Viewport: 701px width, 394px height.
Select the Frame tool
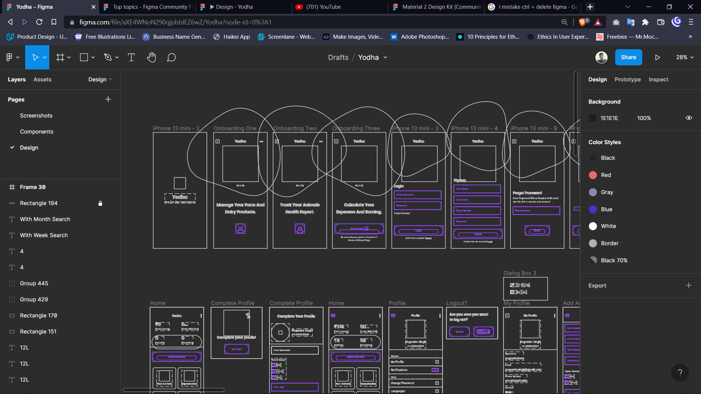[x=60, y=57]
